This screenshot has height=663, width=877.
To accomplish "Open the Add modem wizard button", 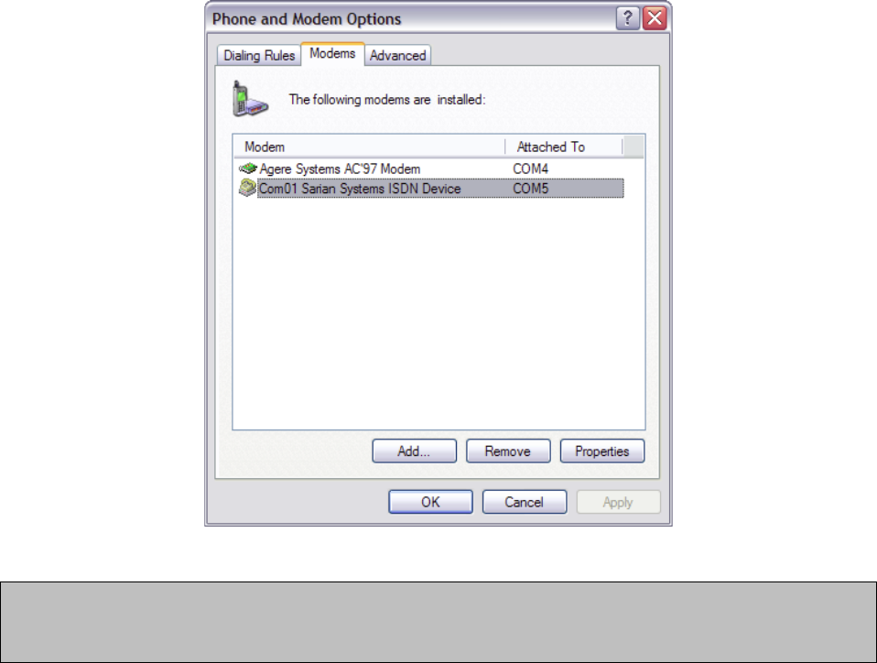I will (415, 451).
